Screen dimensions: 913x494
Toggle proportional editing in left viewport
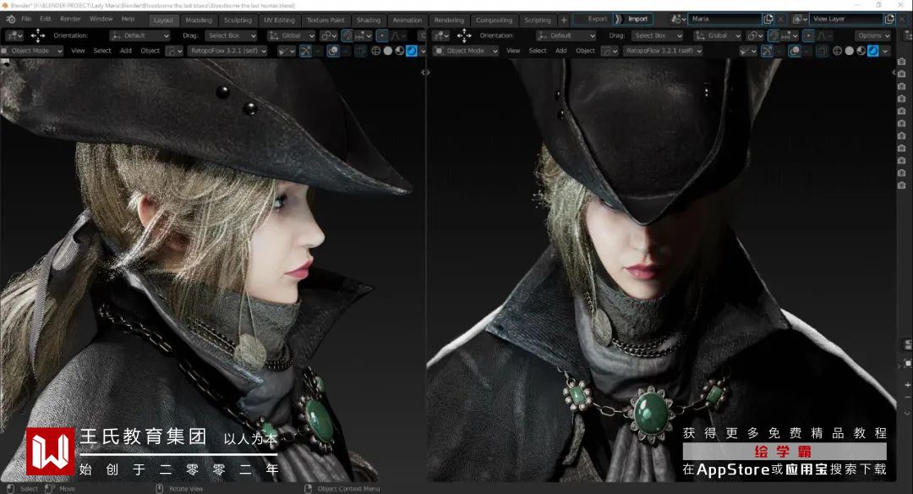pos(382,36)
